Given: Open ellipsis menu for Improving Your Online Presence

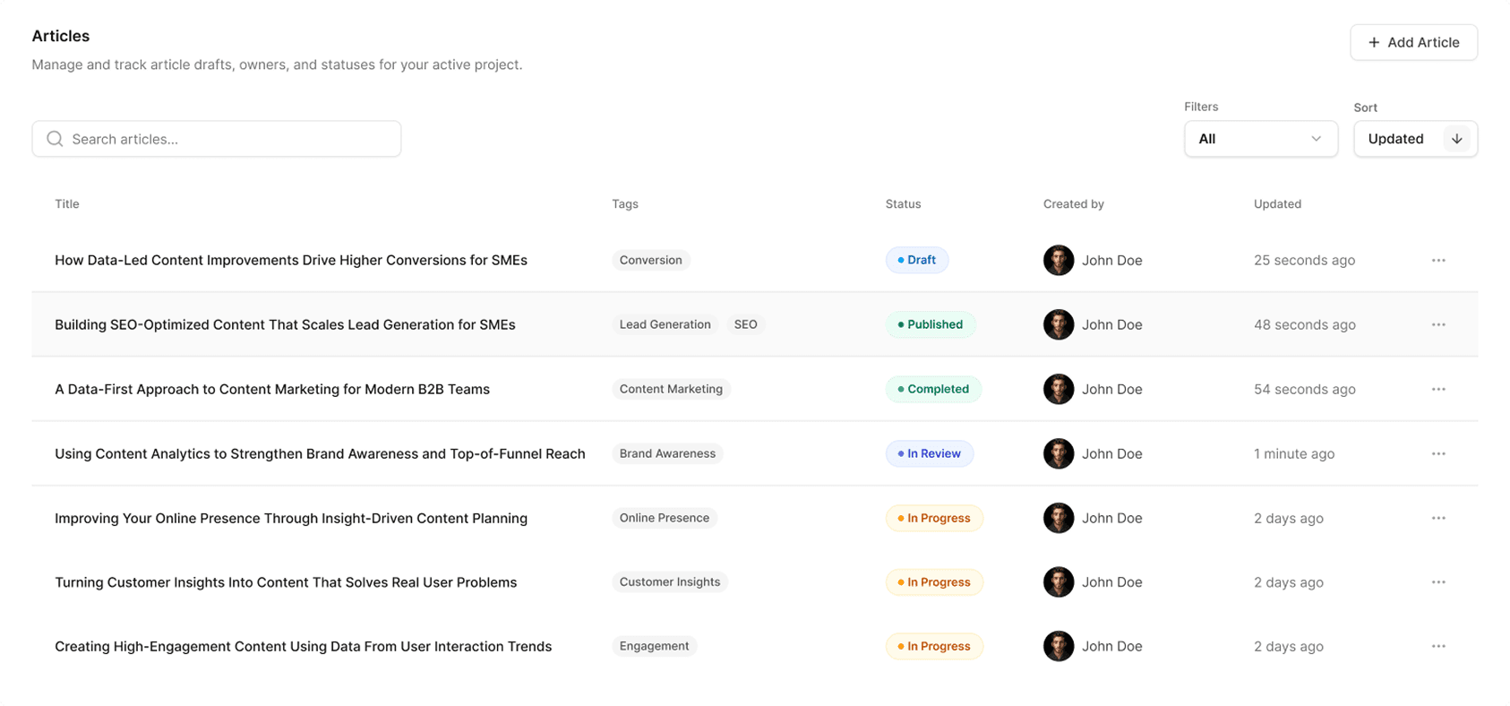Looking at the screenshot, I should [x=1437, y=519].
